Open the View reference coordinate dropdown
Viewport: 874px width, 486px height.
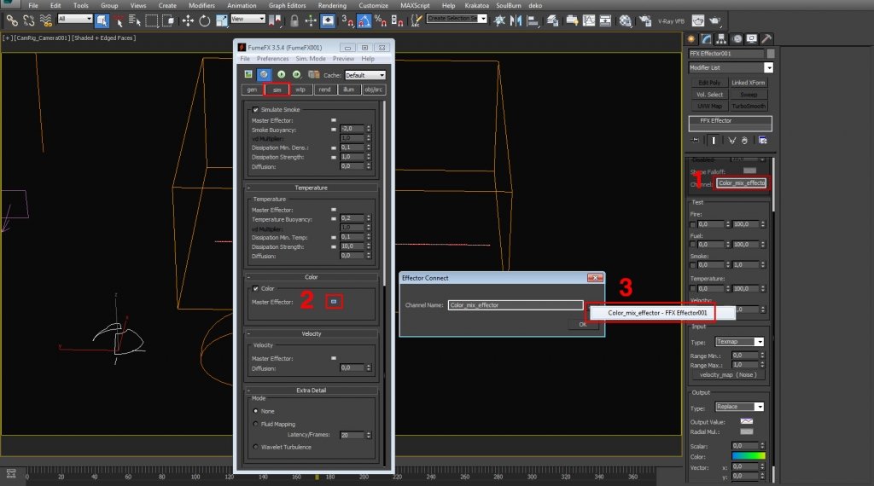point(248,19)
